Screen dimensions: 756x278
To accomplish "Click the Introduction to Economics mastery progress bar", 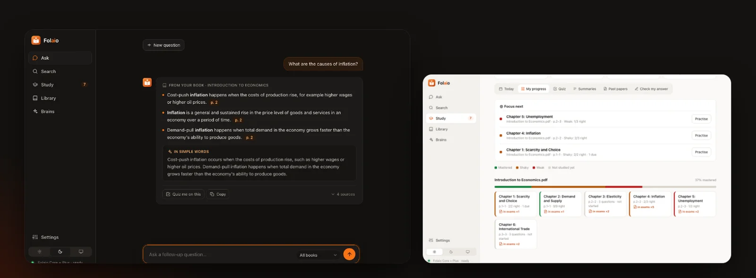I will 605,187.
